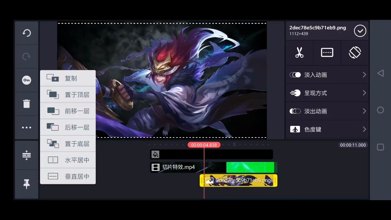Image resolution: width=391 pixels, height=220 pixels.
Task: Tap Android home circle button
Action: click(x=380, y=110)
